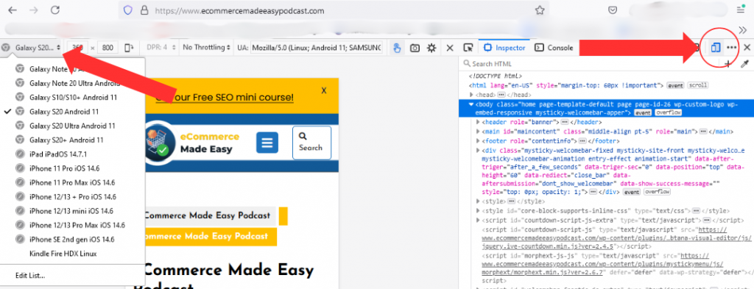754x289 pixels.
Task: Expand the head element node
Action: pyautogui.click(x=471, y=95)
